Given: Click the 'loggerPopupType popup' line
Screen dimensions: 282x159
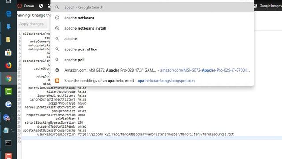Looking at the screenshot, I should 67,103.
